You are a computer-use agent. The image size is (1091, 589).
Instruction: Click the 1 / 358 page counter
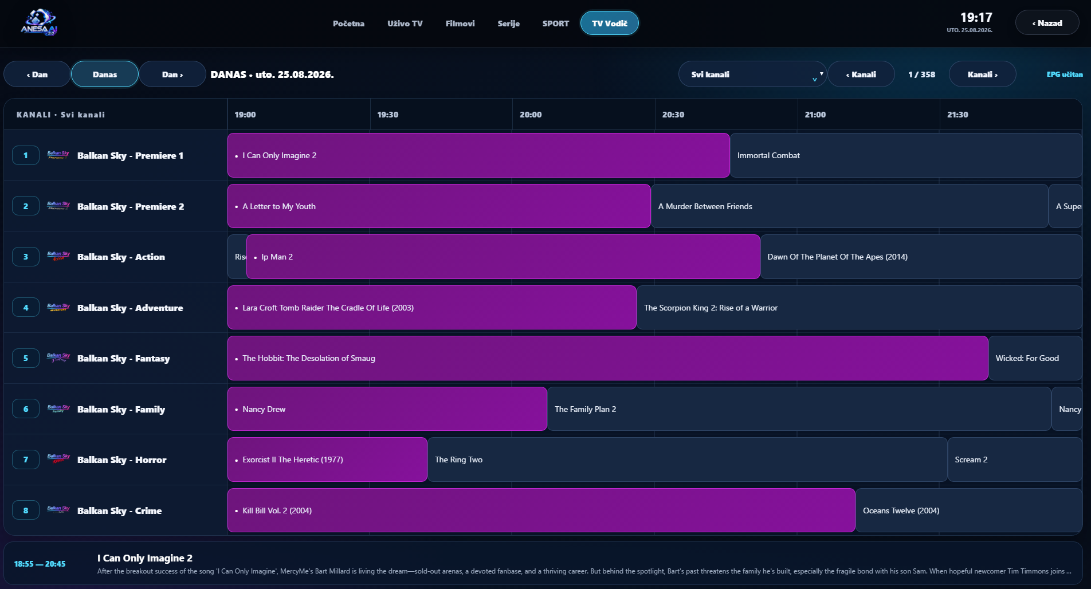tap(921, 74)
